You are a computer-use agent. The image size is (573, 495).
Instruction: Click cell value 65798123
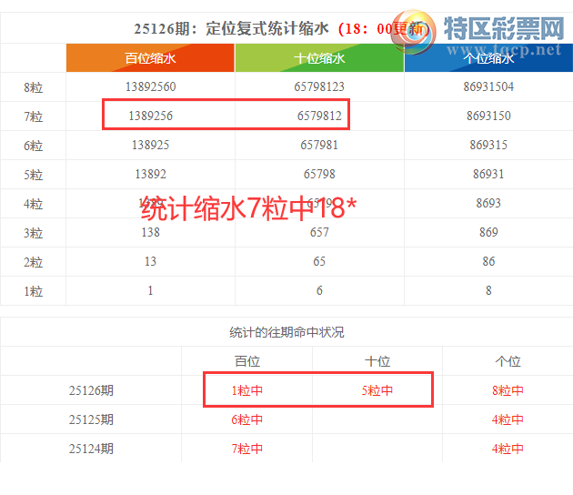[319, 86]
